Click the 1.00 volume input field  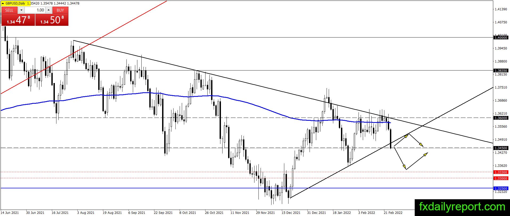tap(35, 10)
